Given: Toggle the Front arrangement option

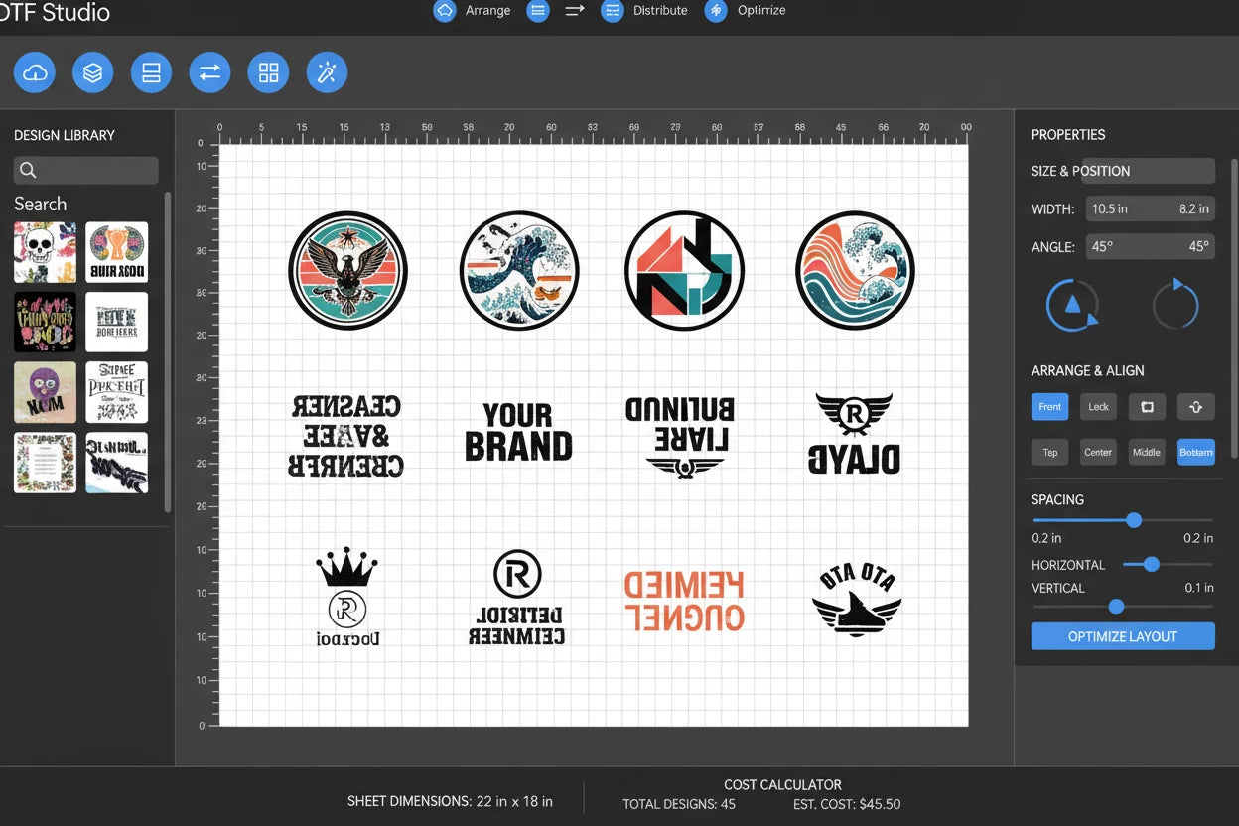Looking at the screenshot, I should [1049, 406].
